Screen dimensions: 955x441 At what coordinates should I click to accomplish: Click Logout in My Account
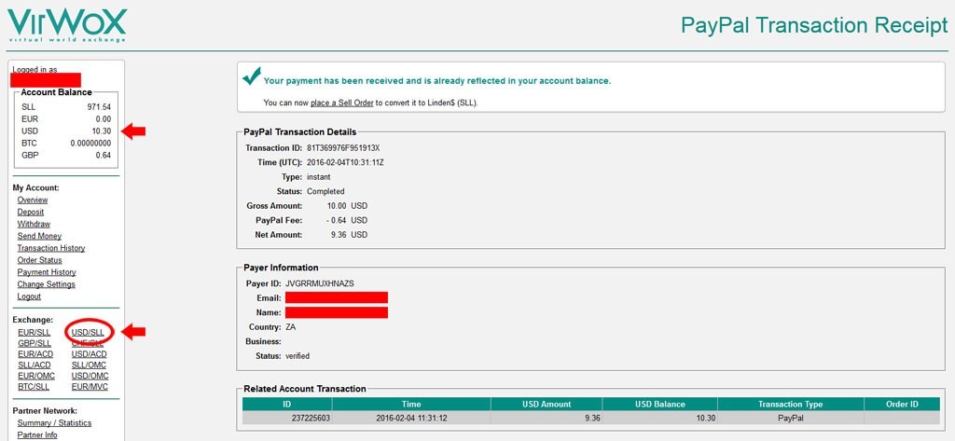pos(29,296)
